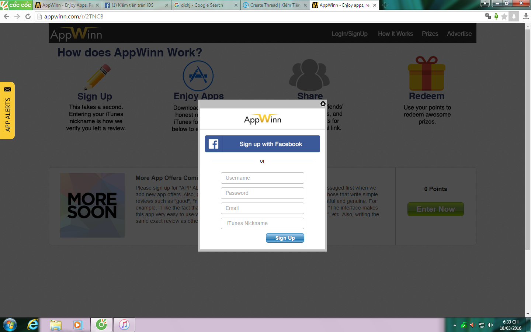
Task: Click the Cốc Cốc taskbar icon
Action: 101,325
